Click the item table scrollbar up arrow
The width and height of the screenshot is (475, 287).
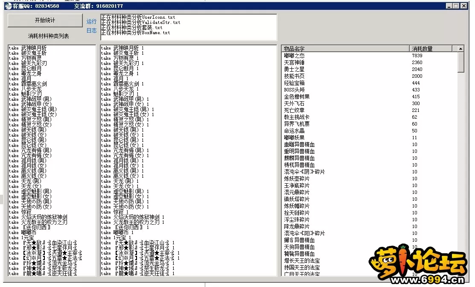click(x=461, y=49)
